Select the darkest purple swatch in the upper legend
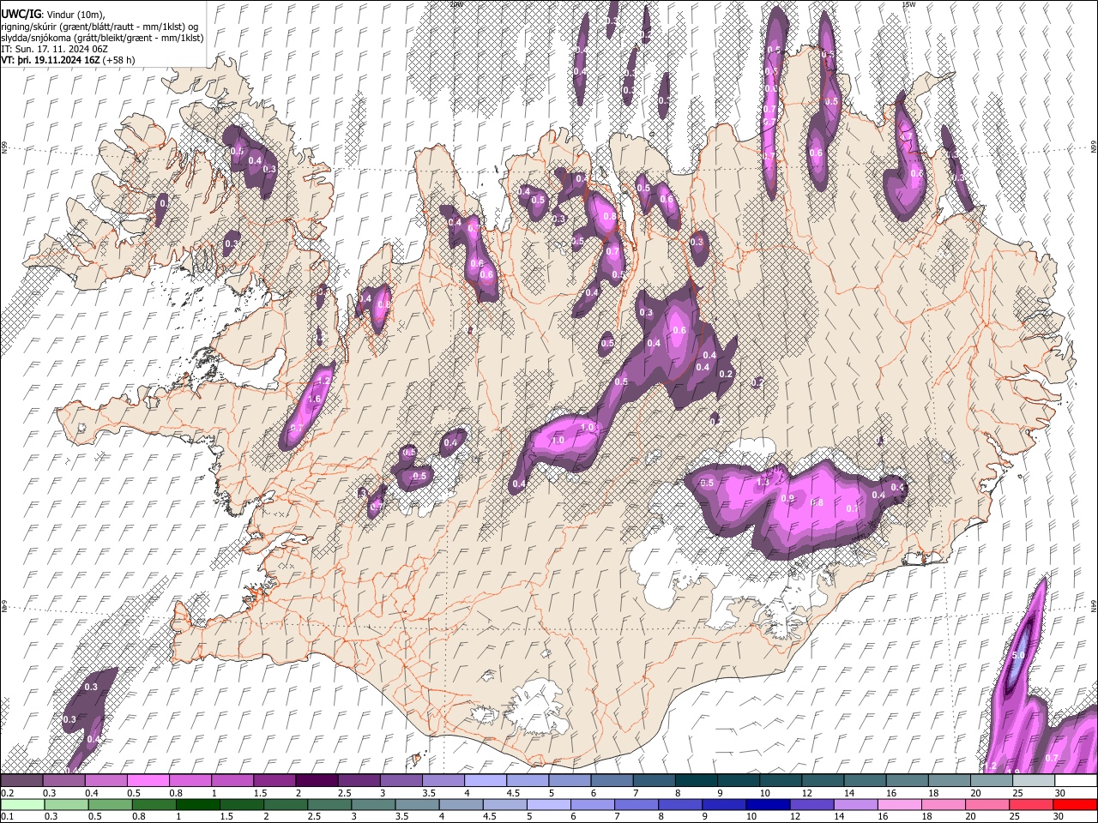This screenshot has height=823, width=1098. [317, 780]
